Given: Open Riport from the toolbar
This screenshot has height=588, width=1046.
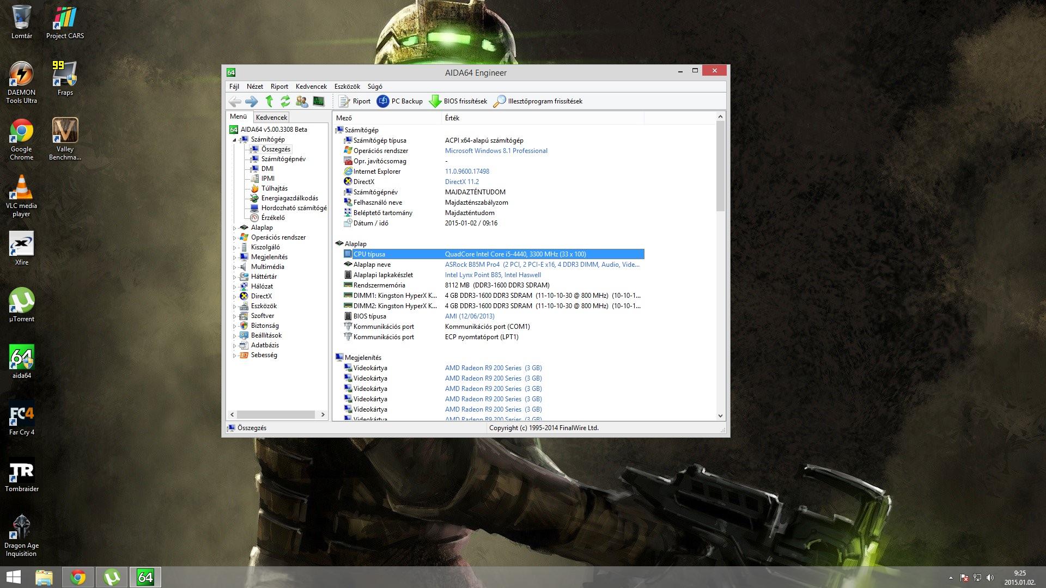Looking at the screenshot, I should click(354, 101).
